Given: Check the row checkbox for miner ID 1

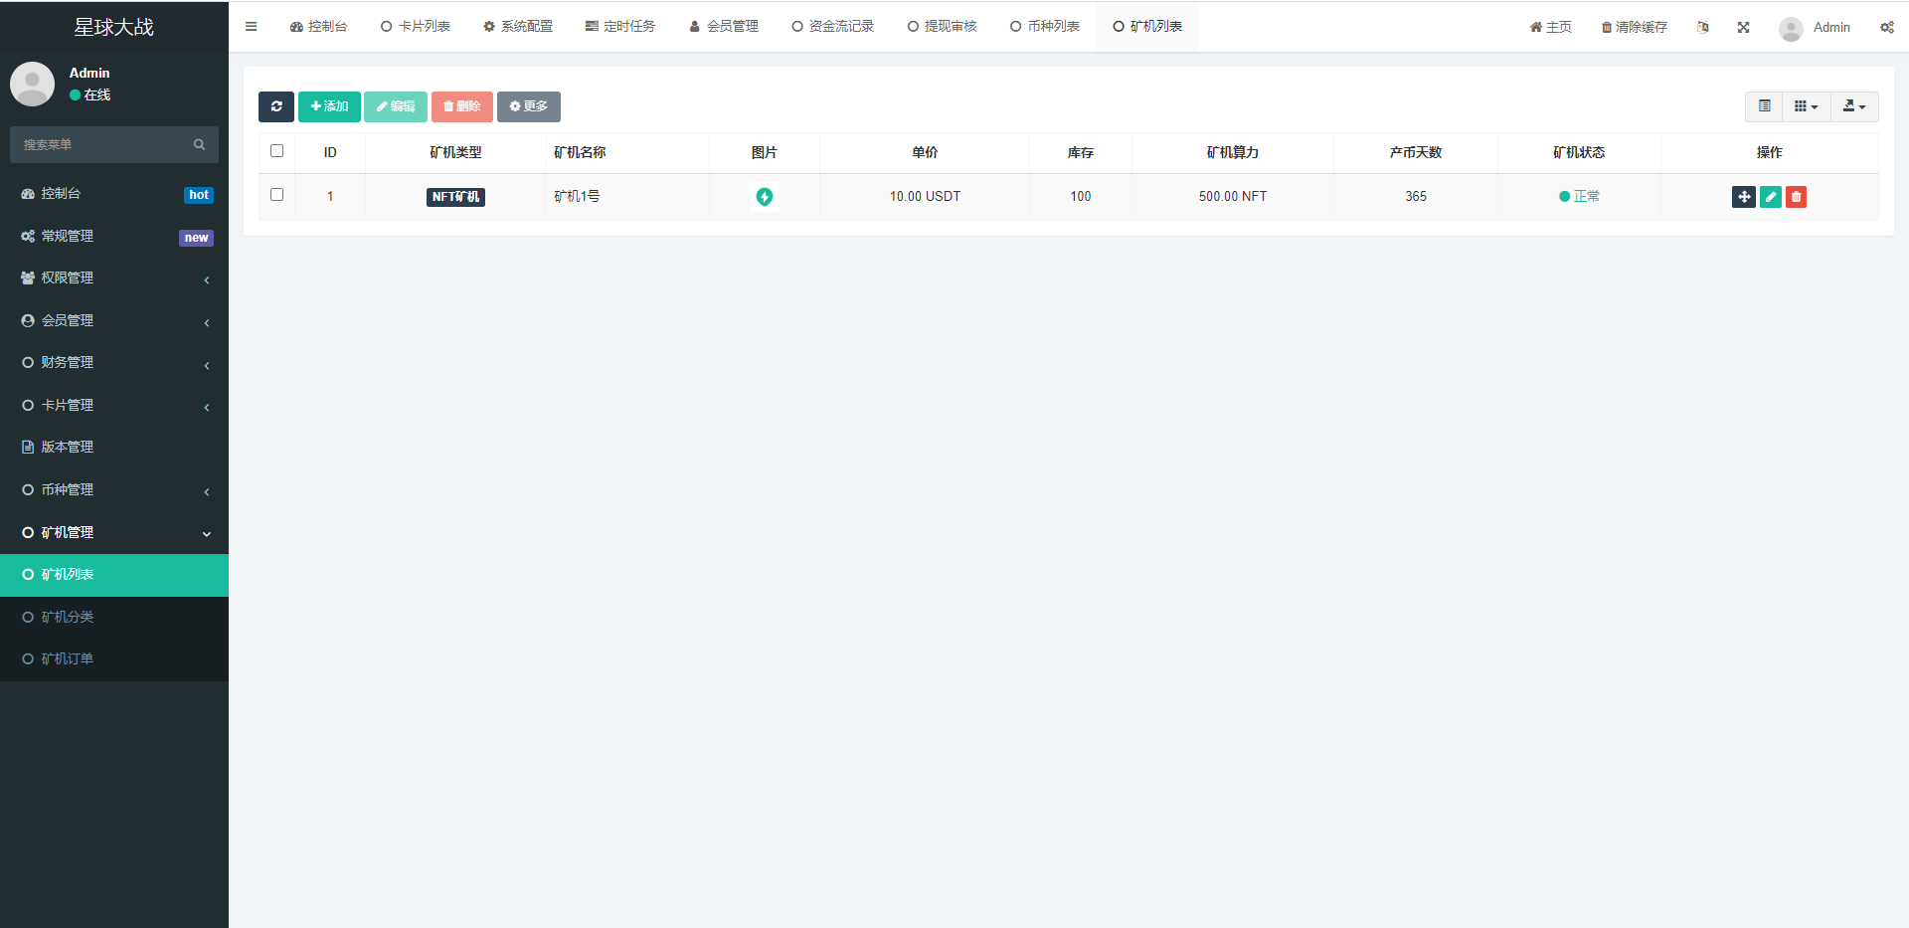Looking at the screenshot, I should point(276,195).
